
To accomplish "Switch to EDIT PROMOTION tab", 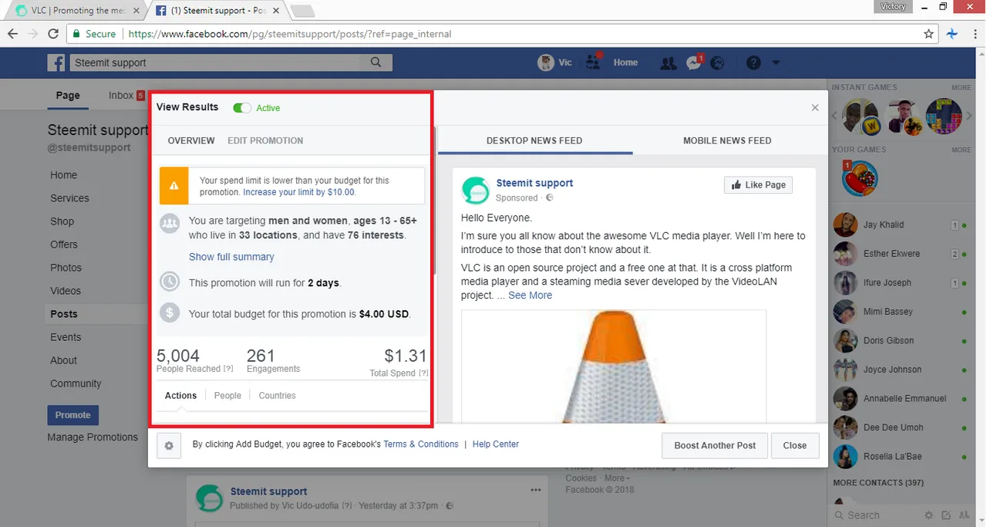I will (x=265, y=140).
